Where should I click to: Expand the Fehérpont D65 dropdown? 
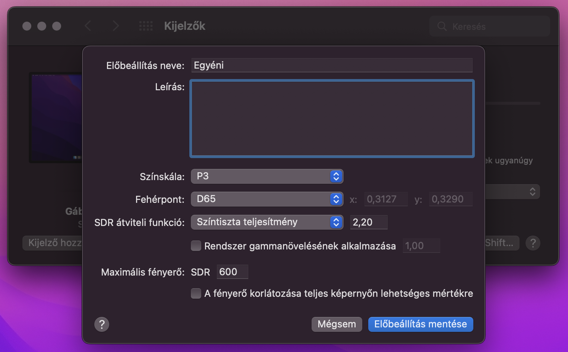(x=267, y=199)
